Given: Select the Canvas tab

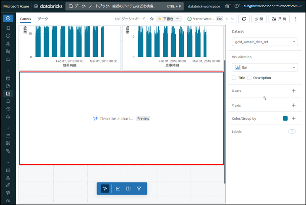Looking at the screenshot, I should coord(26,19).
